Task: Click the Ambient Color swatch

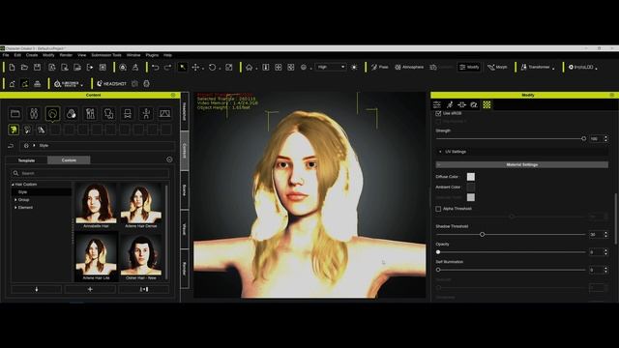Action: (x=471, y=187)
